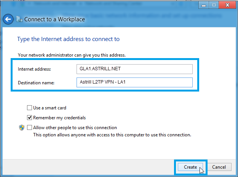Focus the Internet address text field
This screenshot has height=177, width=238.
(134, 69)
